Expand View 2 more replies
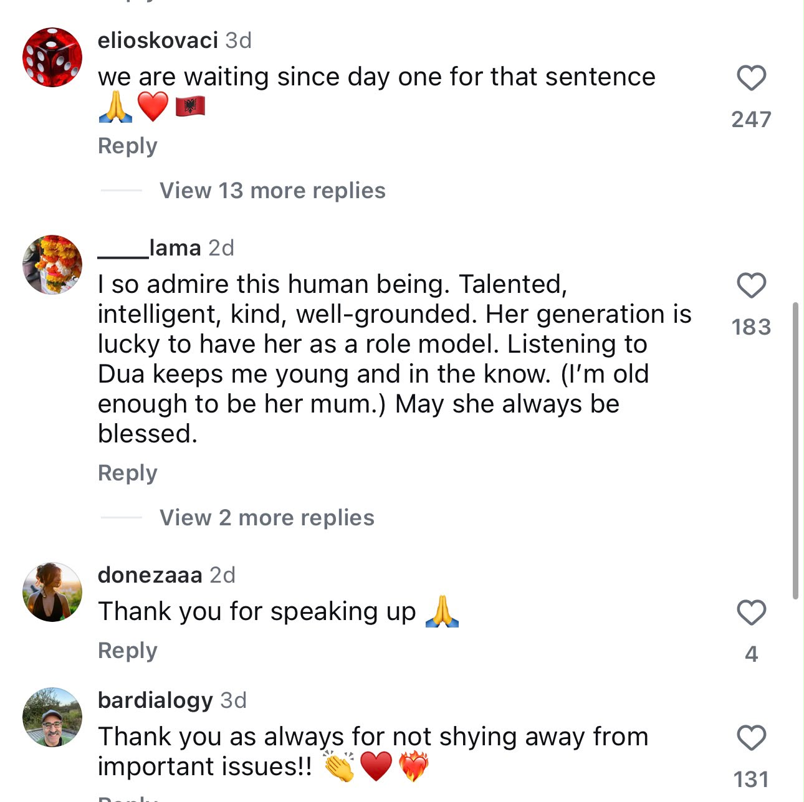The width and height of the screenshot is (804, 802). 267,518
